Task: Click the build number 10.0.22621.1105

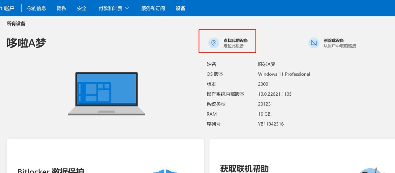Action: (x=275, y=94)
